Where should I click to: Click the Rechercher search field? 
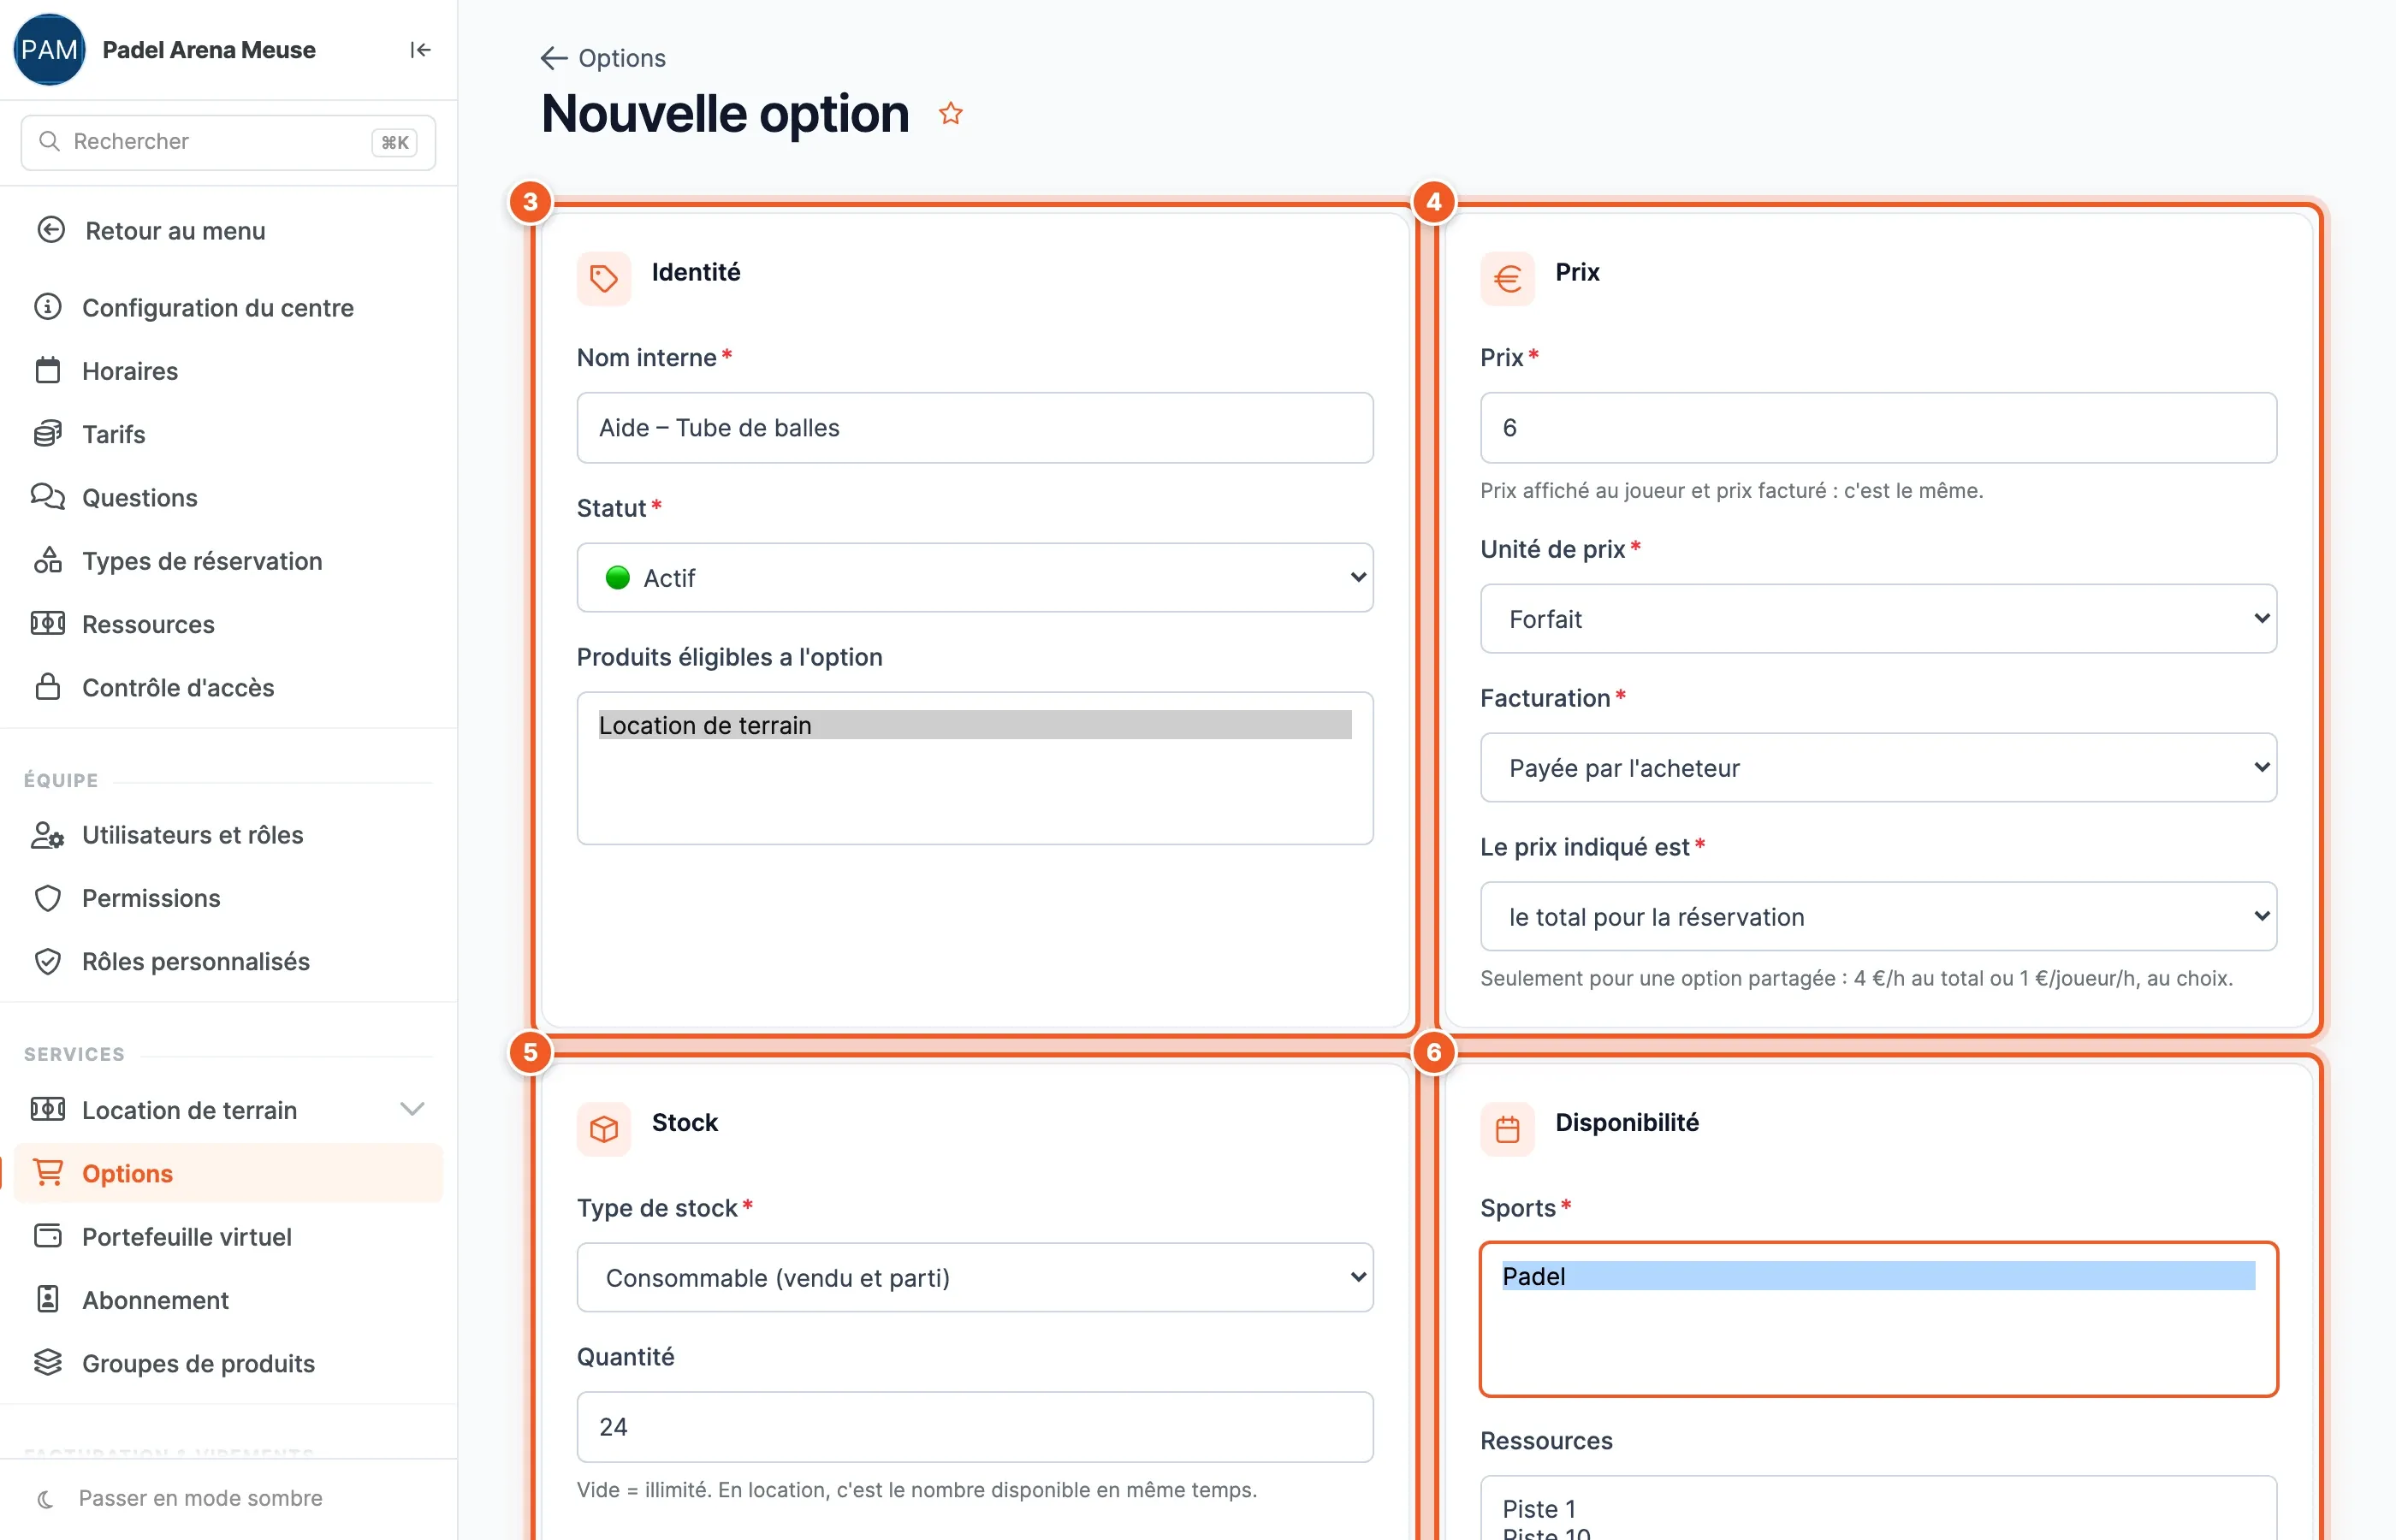pyautogui.click(x=228, y=142)
